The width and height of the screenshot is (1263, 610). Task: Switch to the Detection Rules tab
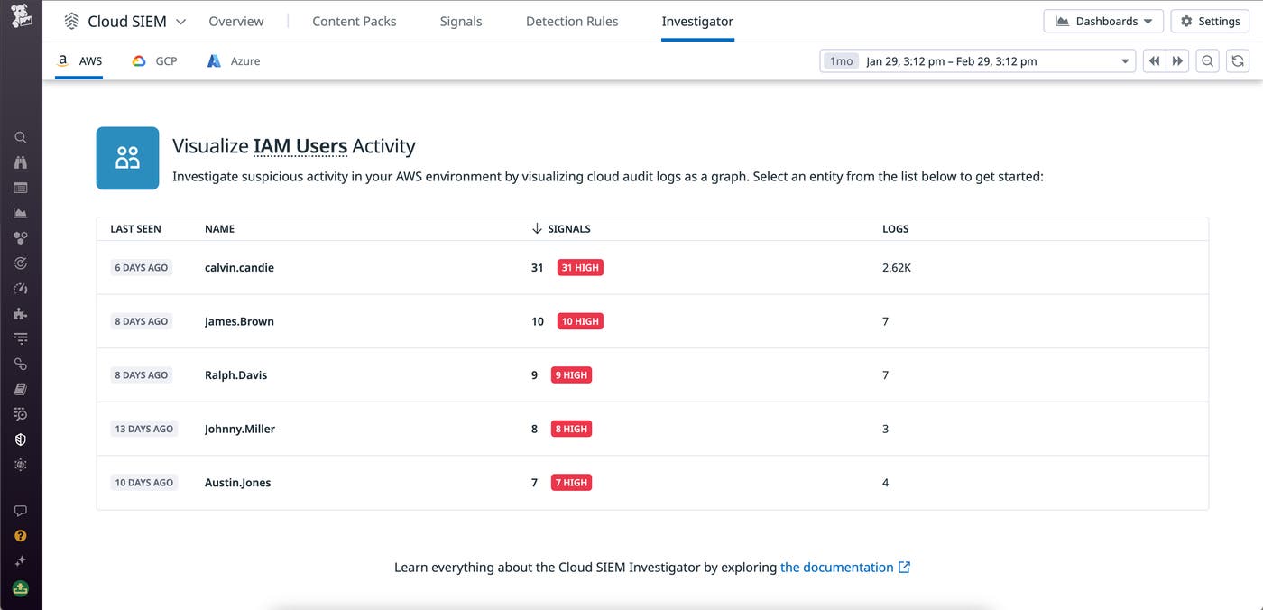point(572,21)
